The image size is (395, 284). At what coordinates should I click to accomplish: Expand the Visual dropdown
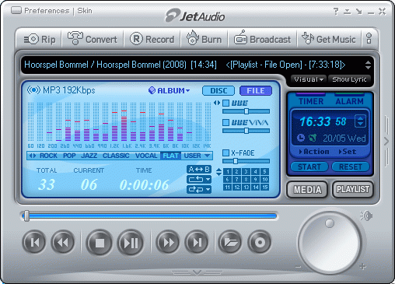(x=309, y=79)
